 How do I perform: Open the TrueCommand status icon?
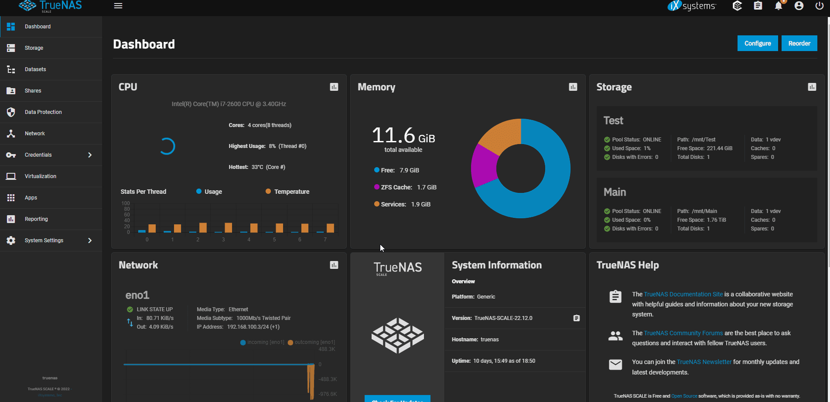738,6
